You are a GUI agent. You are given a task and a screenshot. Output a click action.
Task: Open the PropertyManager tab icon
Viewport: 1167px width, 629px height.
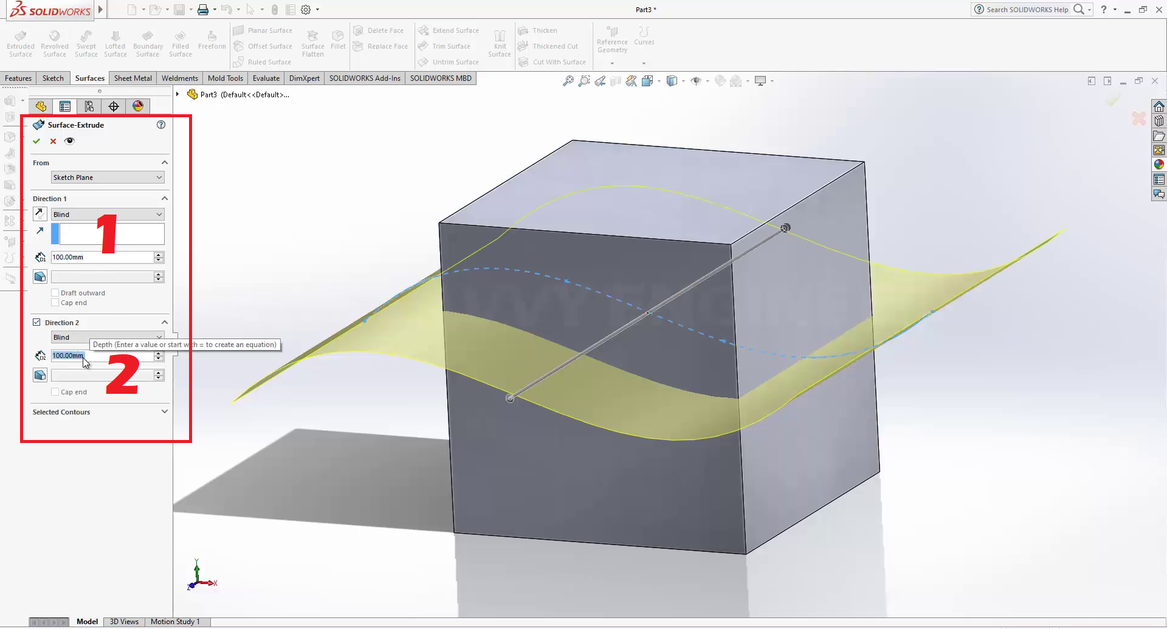pos(65,106)
